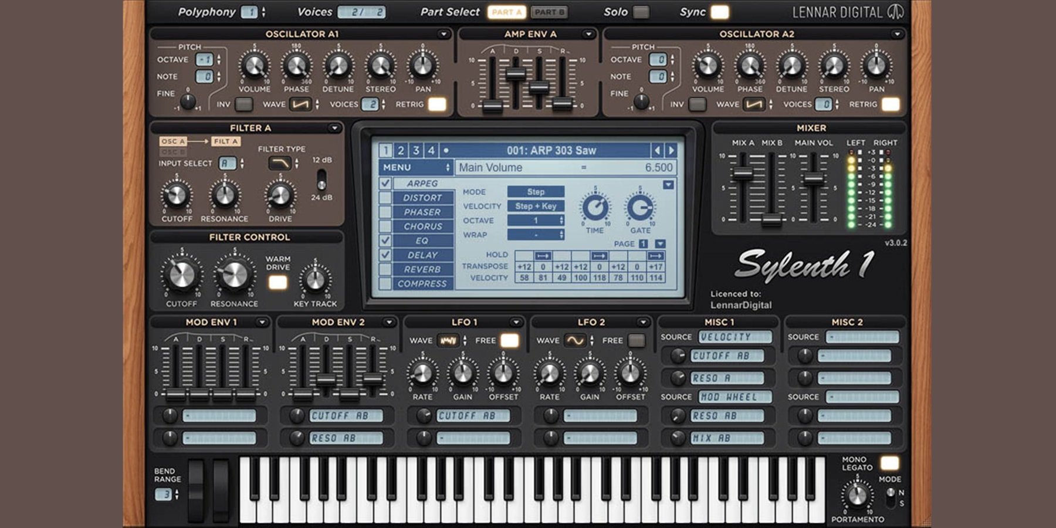Click LFO 2 Offset knob

coord(630,373)
